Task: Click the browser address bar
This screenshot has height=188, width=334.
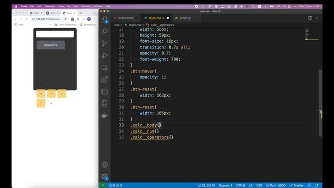Action: point(49,19)
